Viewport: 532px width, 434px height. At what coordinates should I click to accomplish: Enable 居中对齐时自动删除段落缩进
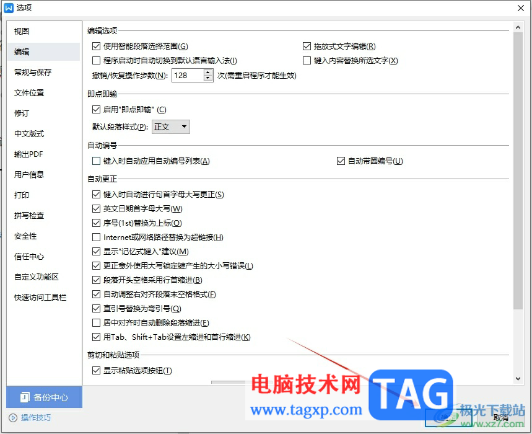pos(97,322)
